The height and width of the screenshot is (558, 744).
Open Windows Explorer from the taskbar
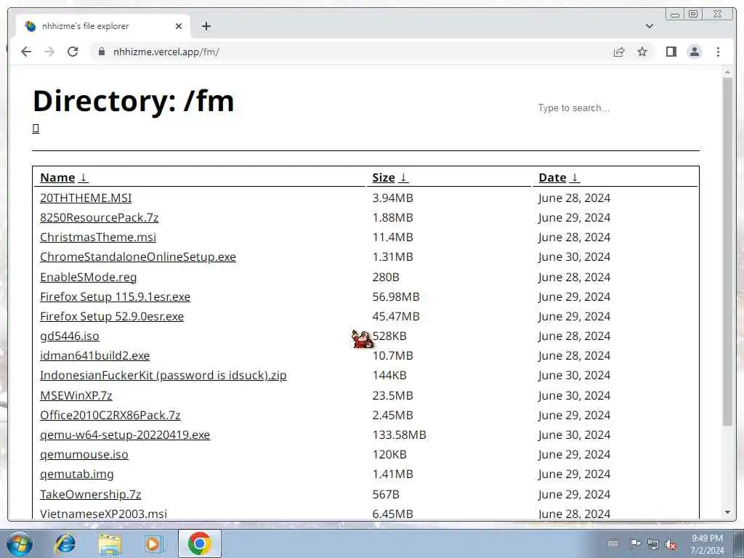[110, 543]
